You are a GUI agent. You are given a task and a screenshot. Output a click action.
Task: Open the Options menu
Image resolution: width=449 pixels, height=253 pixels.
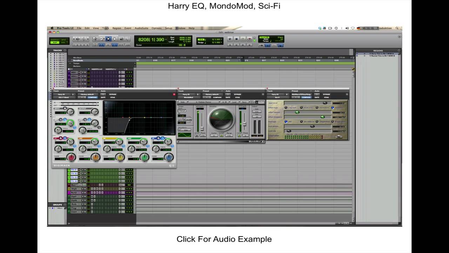click(x=156, y=28)
